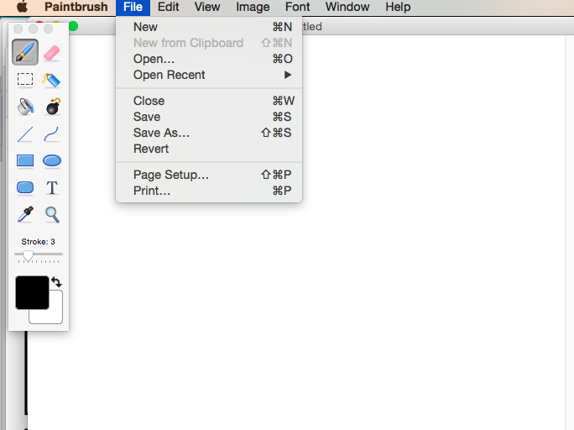Swap foreground and background colors arrow

[56, 281]
